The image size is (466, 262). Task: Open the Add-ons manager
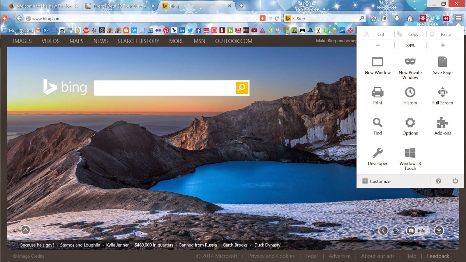point(442,125)
